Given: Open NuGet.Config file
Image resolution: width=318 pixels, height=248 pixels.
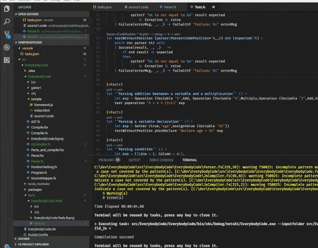Looking at the screenshot, I should click(38, 235).
